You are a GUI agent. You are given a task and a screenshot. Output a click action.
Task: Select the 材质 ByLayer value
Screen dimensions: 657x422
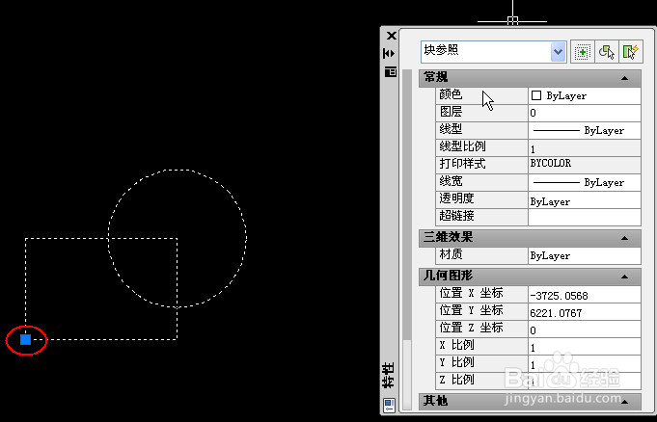pyautogui.click(x=584, y=255)
